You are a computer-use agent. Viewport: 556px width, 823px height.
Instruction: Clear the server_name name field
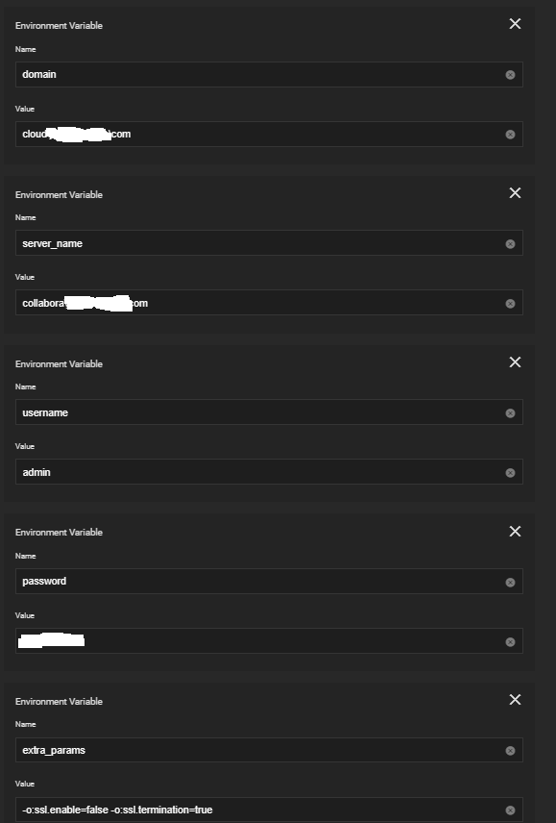(x=510, y=244)
